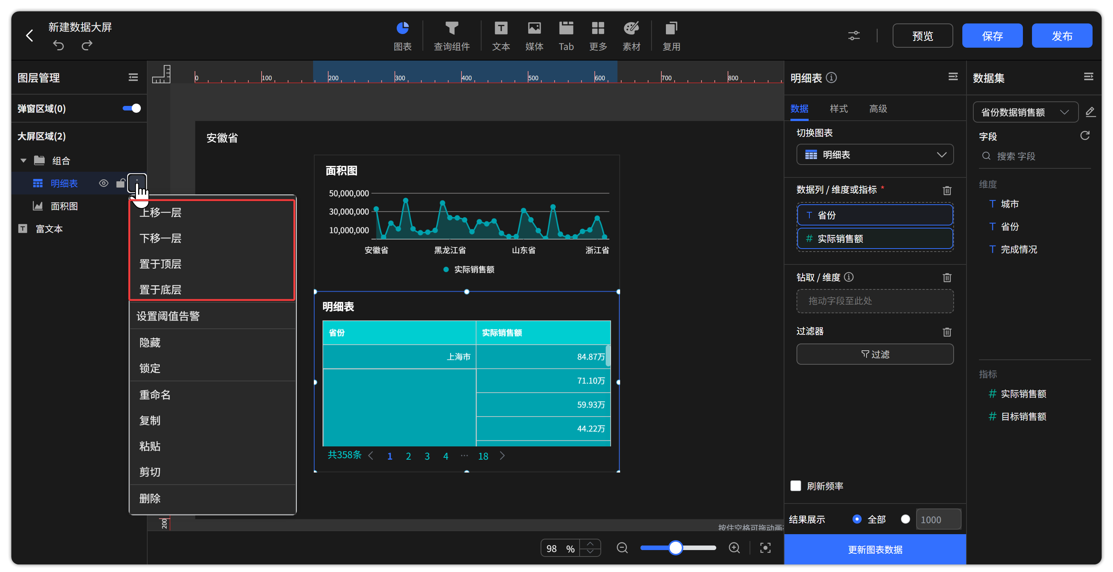1113x572 pixels.
Task: Open the 更多 components menu
Action: pos(598,36)
